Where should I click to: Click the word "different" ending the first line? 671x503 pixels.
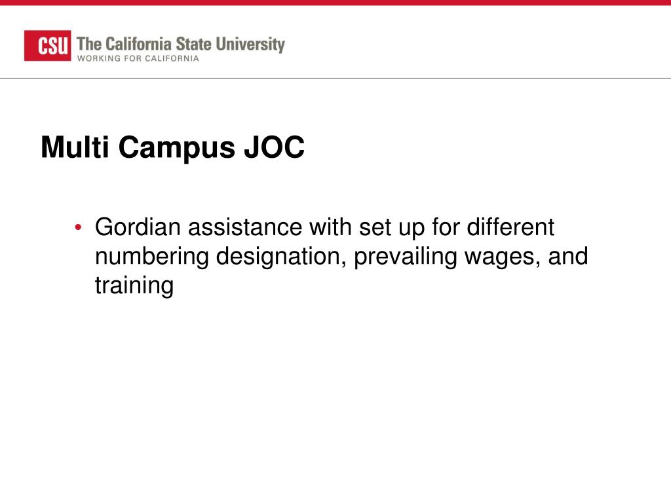click(x=510, y=227)
